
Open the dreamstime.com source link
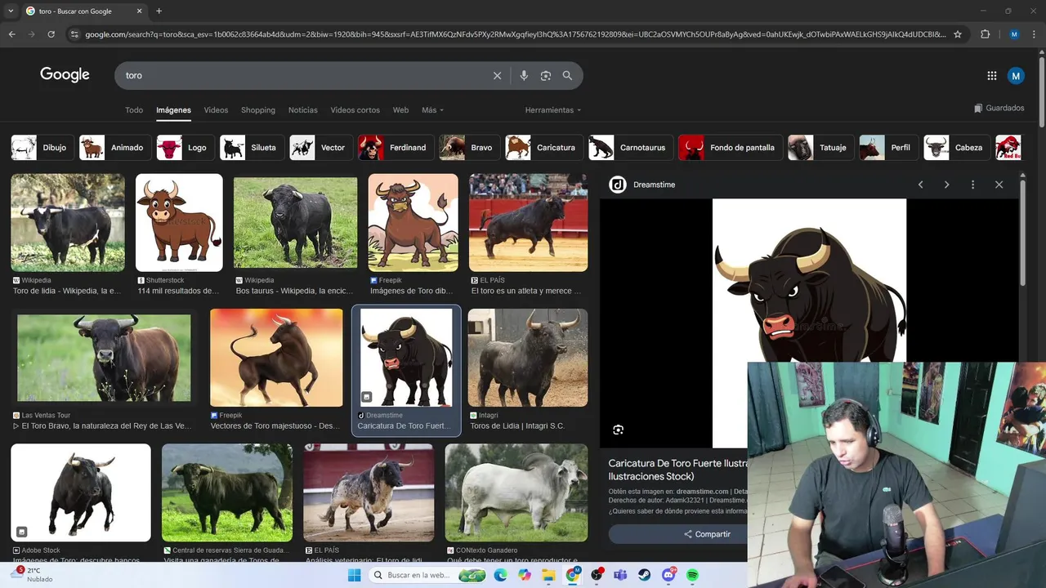(x=702, y=492)
